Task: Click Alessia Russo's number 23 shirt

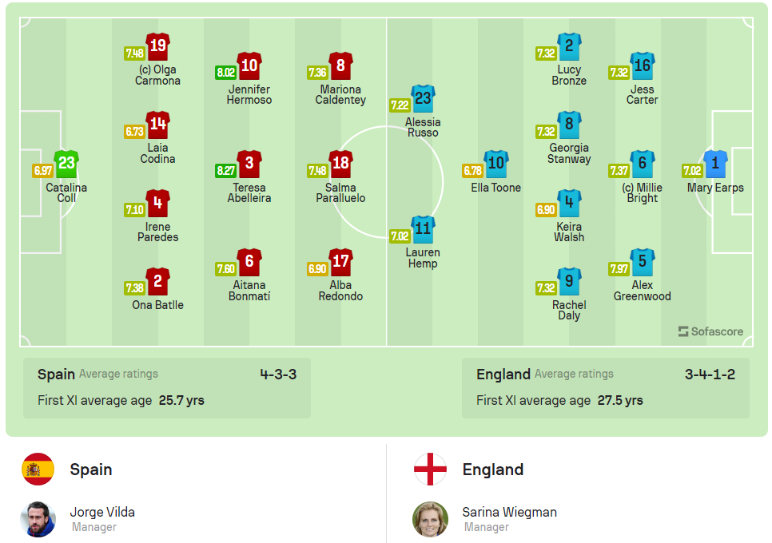Action: pyautogui.click(x=423, y=99)
